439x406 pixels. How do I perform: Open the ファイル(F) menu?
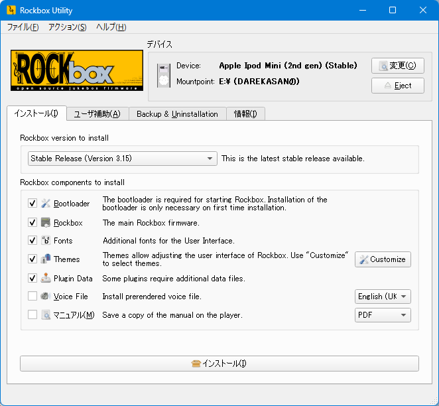pos(23,27)
